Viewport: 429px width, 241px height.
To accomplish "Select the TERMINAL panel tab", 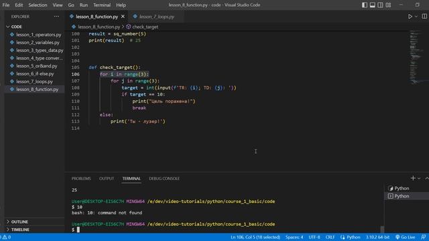I will [131, 179].
